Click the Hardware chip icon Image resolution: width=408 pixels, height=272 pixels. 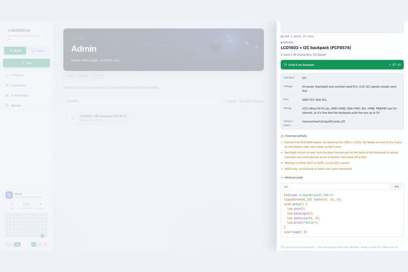(x=7, y=86)
